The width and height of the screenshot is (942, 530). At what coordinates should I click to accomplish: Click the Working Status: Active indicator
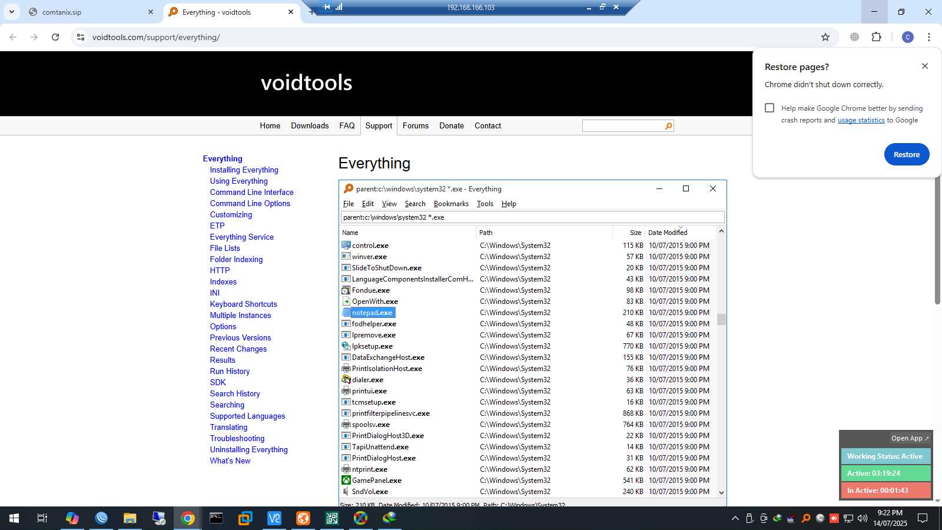pos(885,456)
